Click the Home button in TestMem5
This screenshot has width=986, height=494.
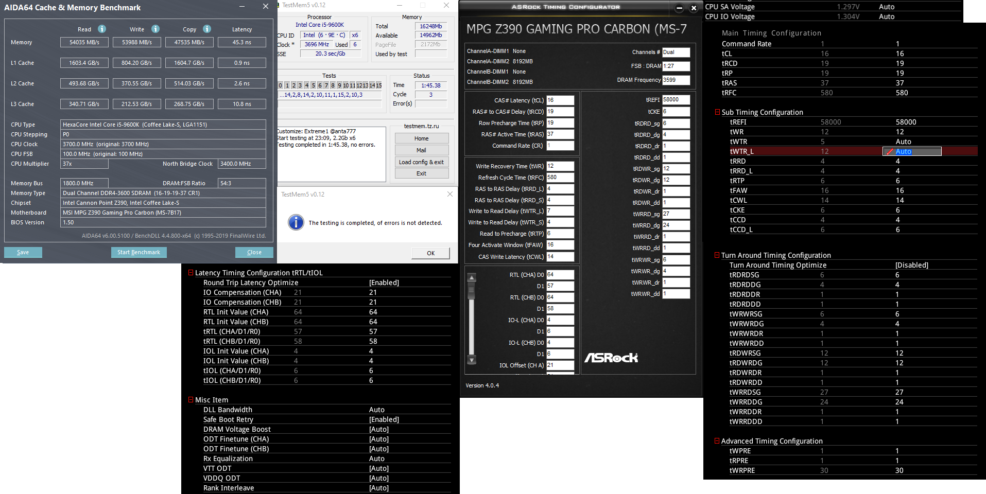pyautogui.click(x=422, y=138)
